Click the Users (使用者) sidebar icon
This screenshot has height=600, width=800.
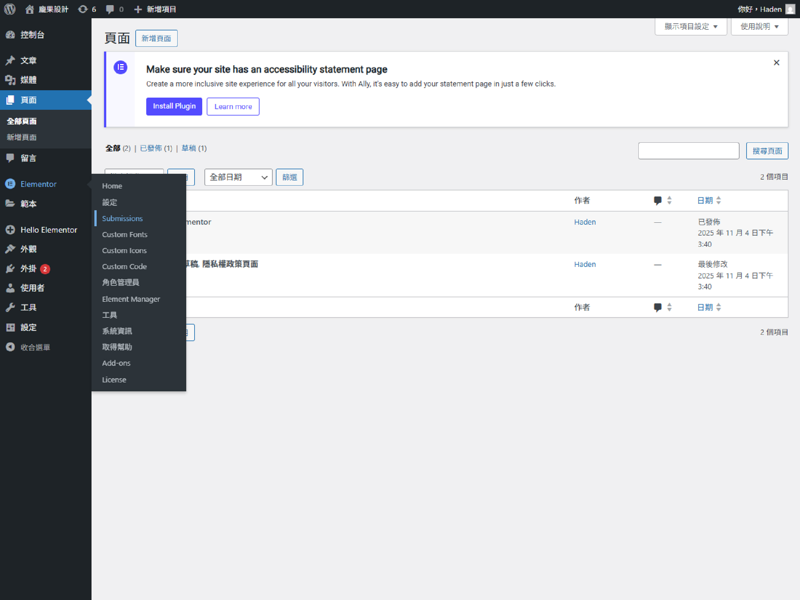coord(10,288)
